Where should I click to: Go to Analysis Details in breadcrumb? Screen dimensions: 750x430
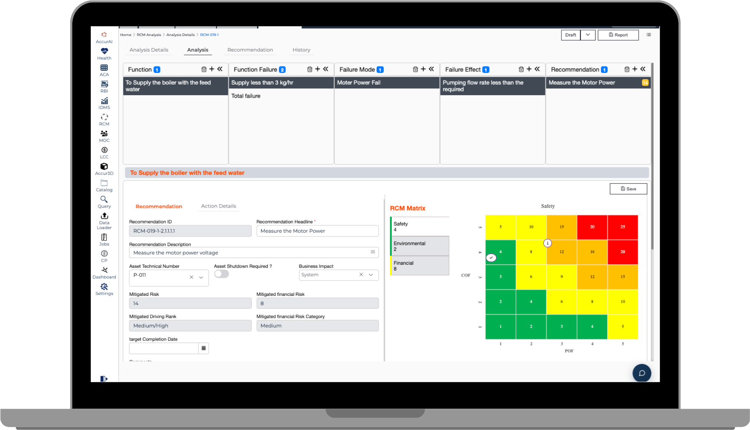tap(180, 35)
